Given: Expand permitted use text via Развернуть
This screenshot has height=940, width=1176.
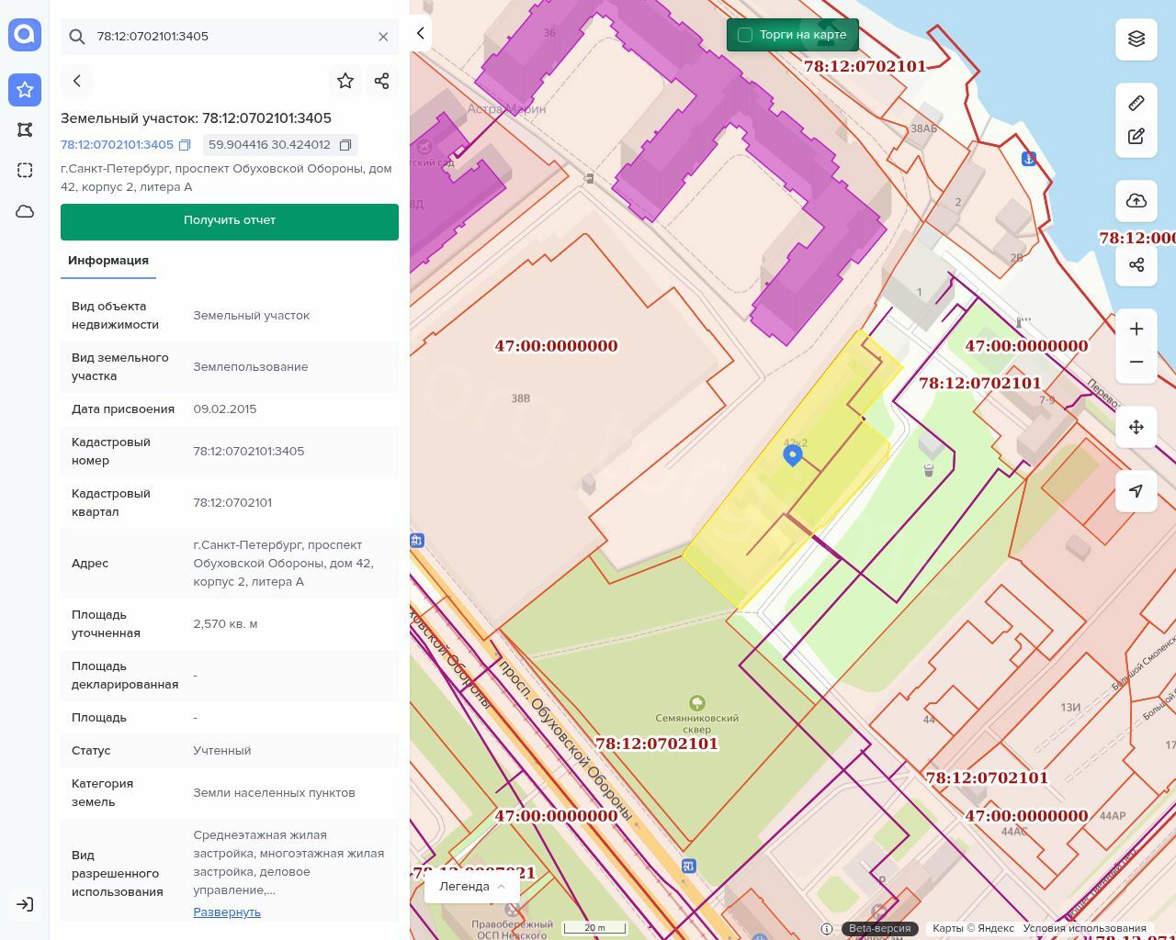Looking at the screenshot, I should point(227,912).
